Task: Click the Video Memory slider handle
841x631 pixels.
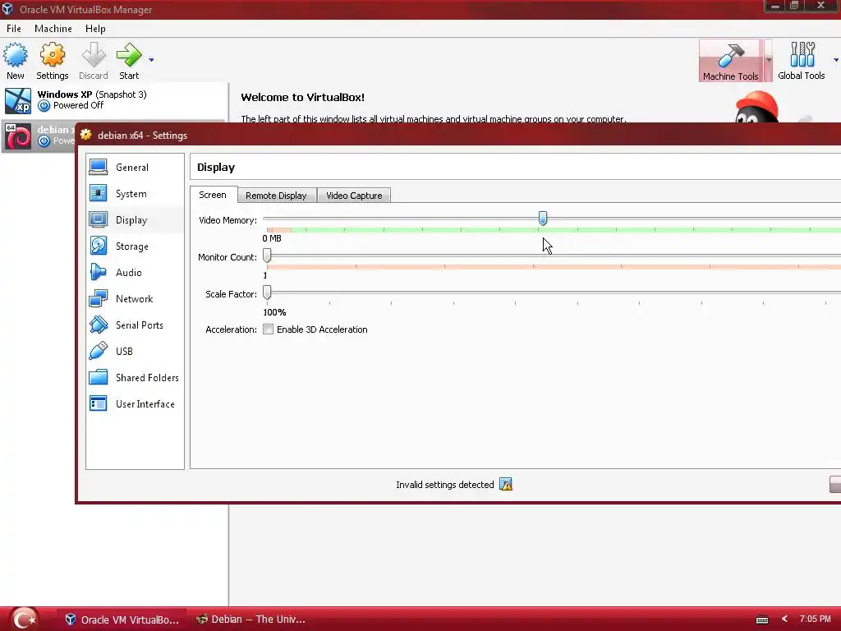Action: (x=543, y=219)
